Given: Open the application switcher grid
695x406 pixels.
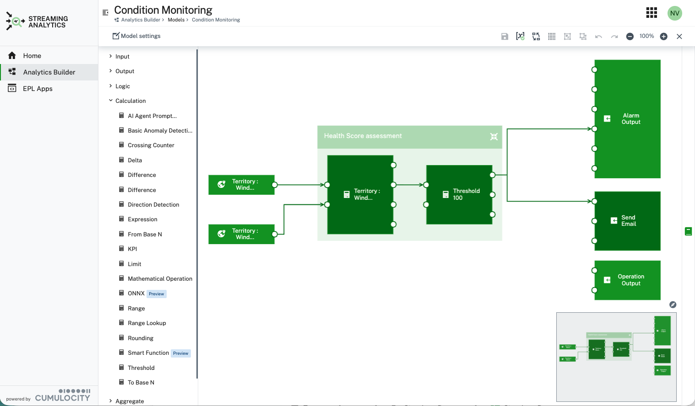Looking at the screenshot, I should [x=652, y=13].
